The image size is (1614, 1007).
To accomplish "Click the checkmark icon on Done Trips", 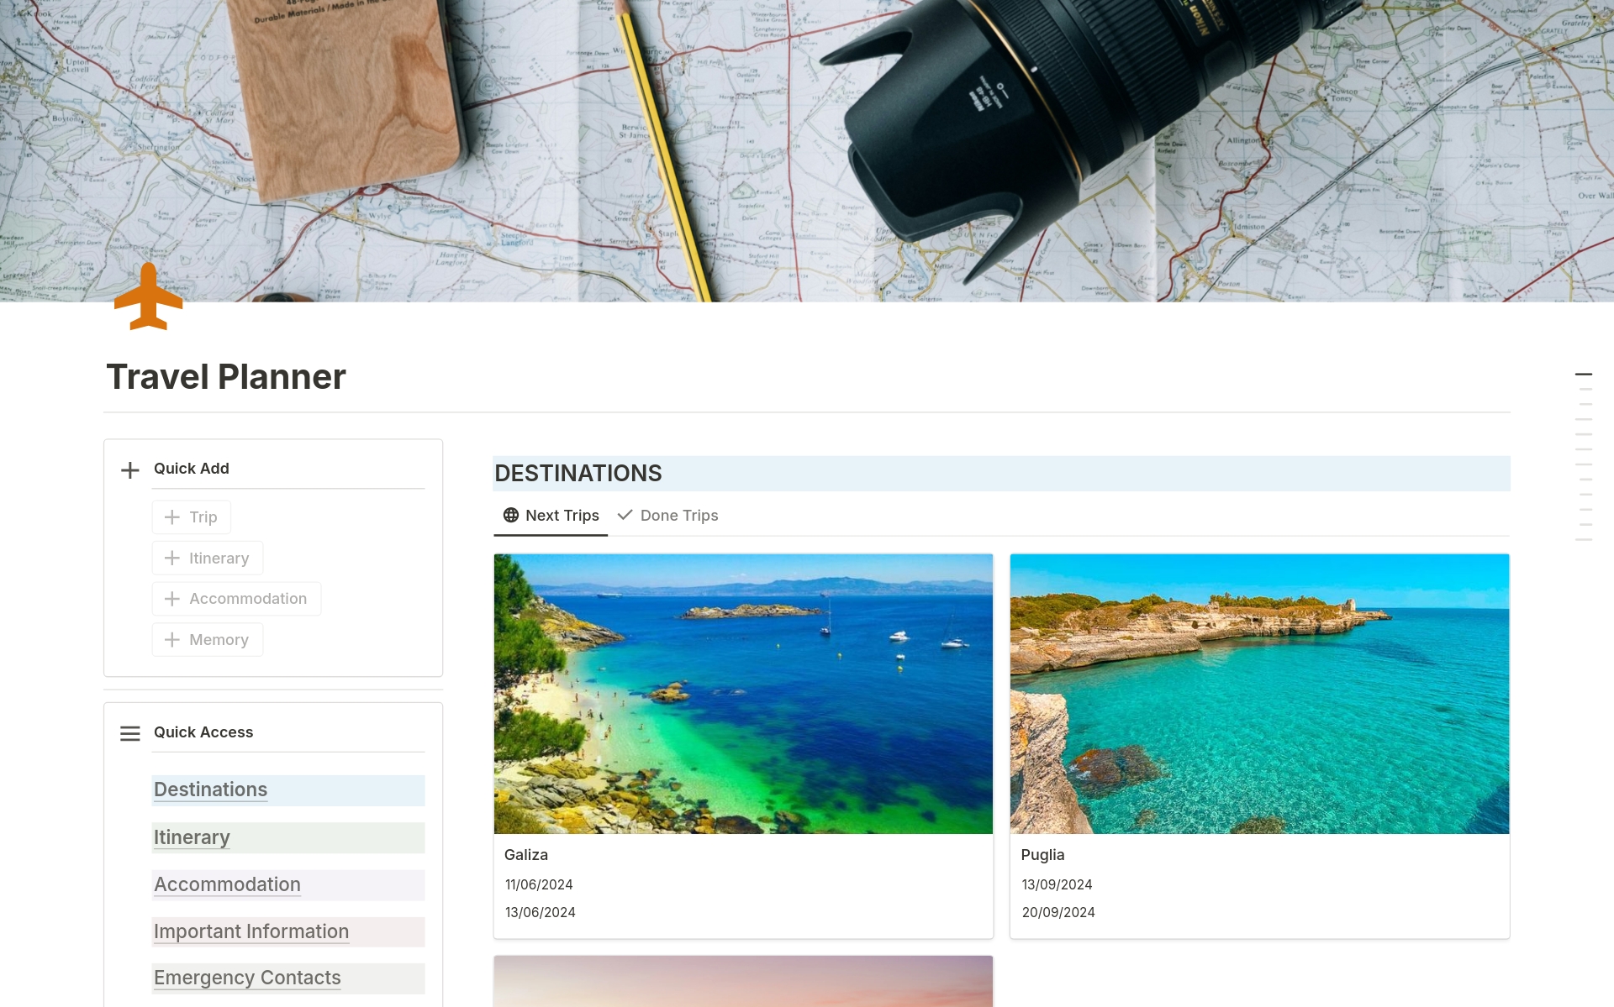I will tap(625, 515).
